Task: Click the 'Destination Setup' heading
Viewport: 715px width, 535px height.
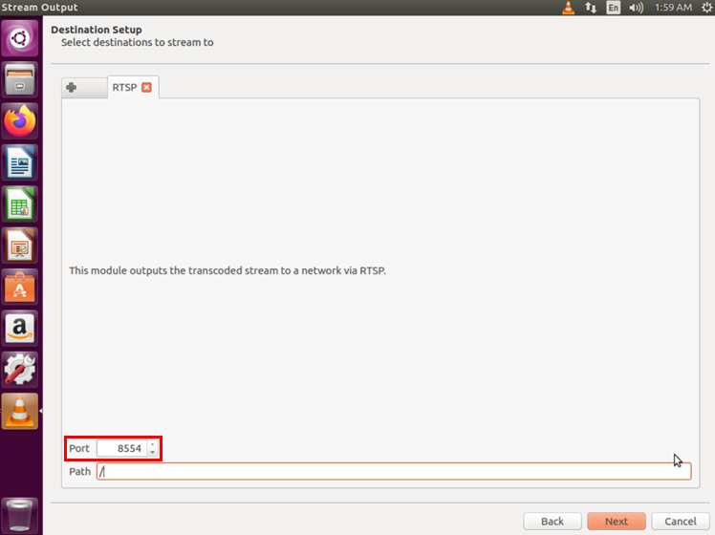Action: (x=97, y=30)
